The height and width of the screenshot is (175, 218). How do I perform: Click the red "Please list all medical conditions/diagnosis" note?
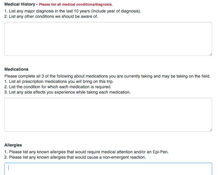point(76,5)
